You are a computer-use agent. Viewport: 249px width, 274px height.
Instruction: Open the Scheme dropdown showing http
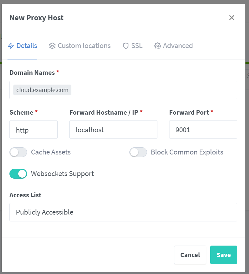[34, 130]
